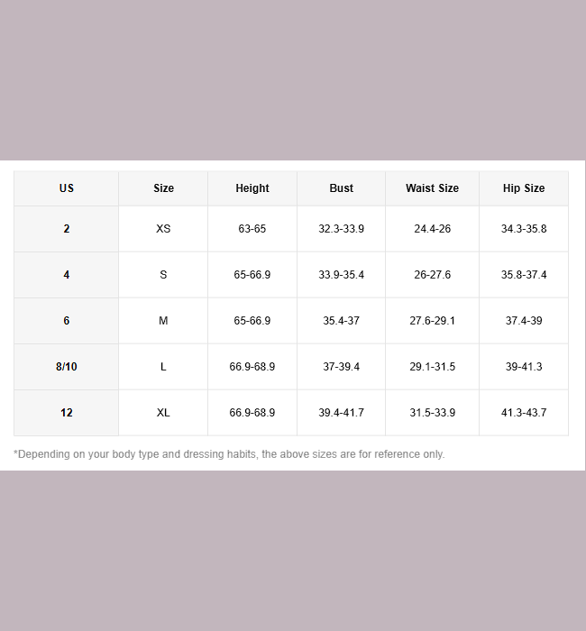Click the reference-only disclaimer note
Image resolution: width=586 pixels, height=631 pixels.
coord(229,454)
